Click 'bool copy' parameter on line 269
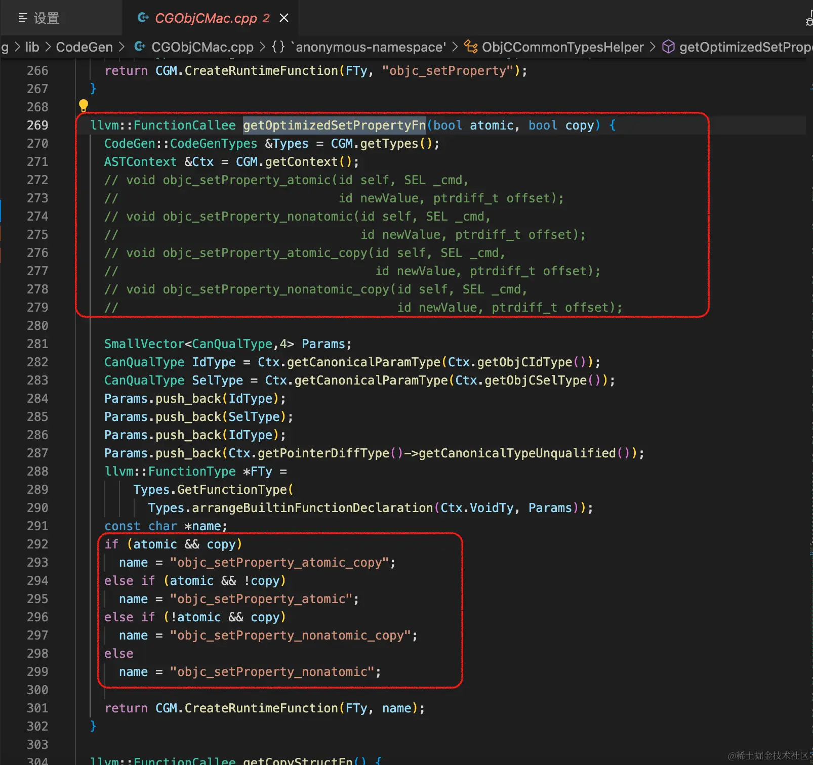This screenshot has height=765, width=813. coord(561,125)
